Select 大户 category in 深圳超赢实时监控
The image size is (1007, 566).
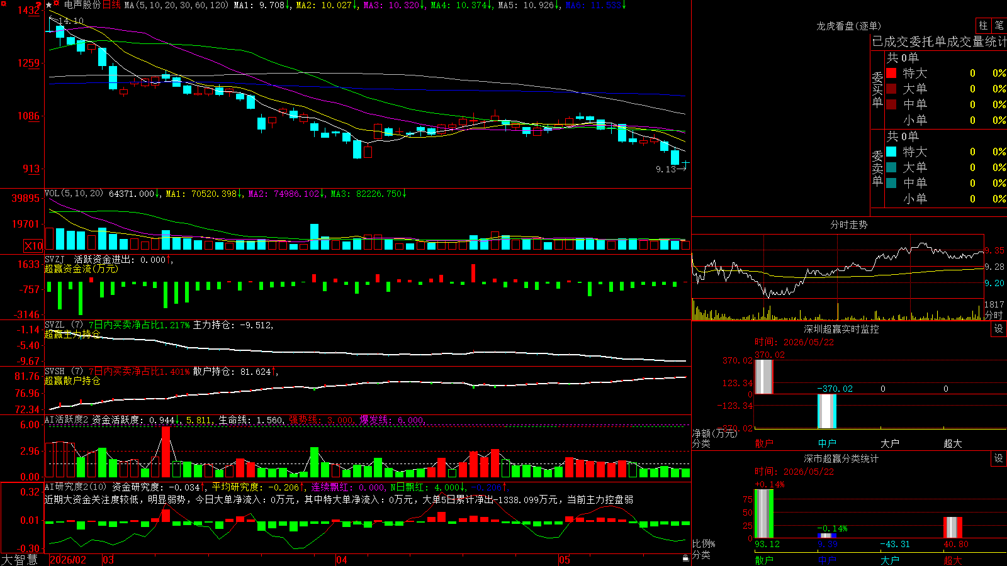[890, 443]
